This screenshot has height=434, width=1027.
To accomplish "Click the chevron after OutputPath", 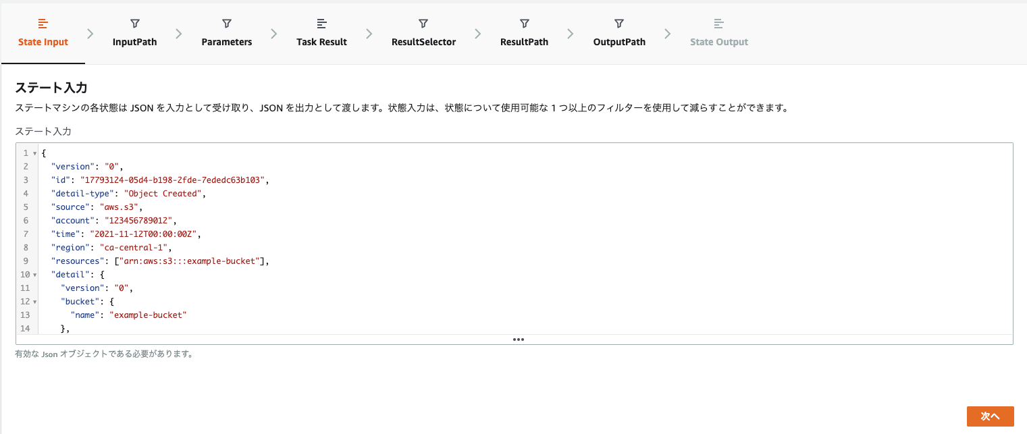I will tap(667, 32).
